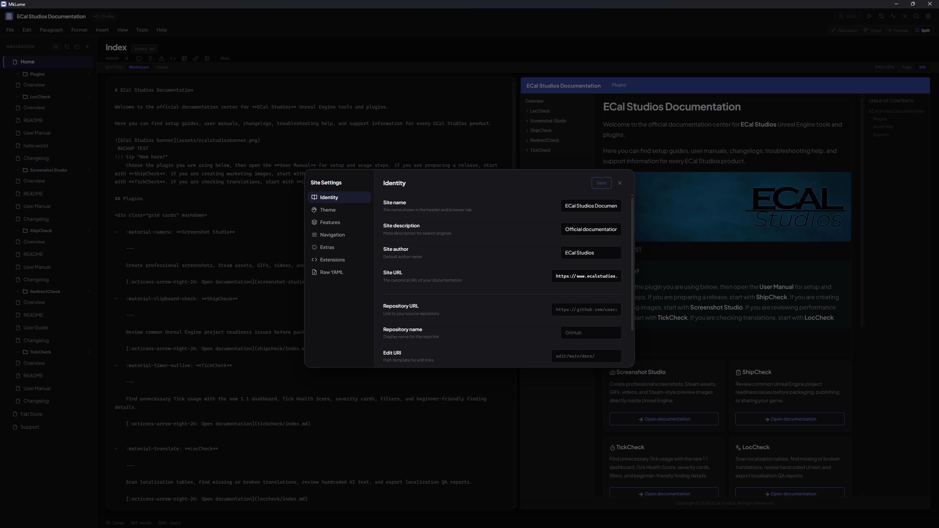Click the Extras sparkle icon in Site Settings
Viewport: 939px width, 528px height.
coord(314,247)
